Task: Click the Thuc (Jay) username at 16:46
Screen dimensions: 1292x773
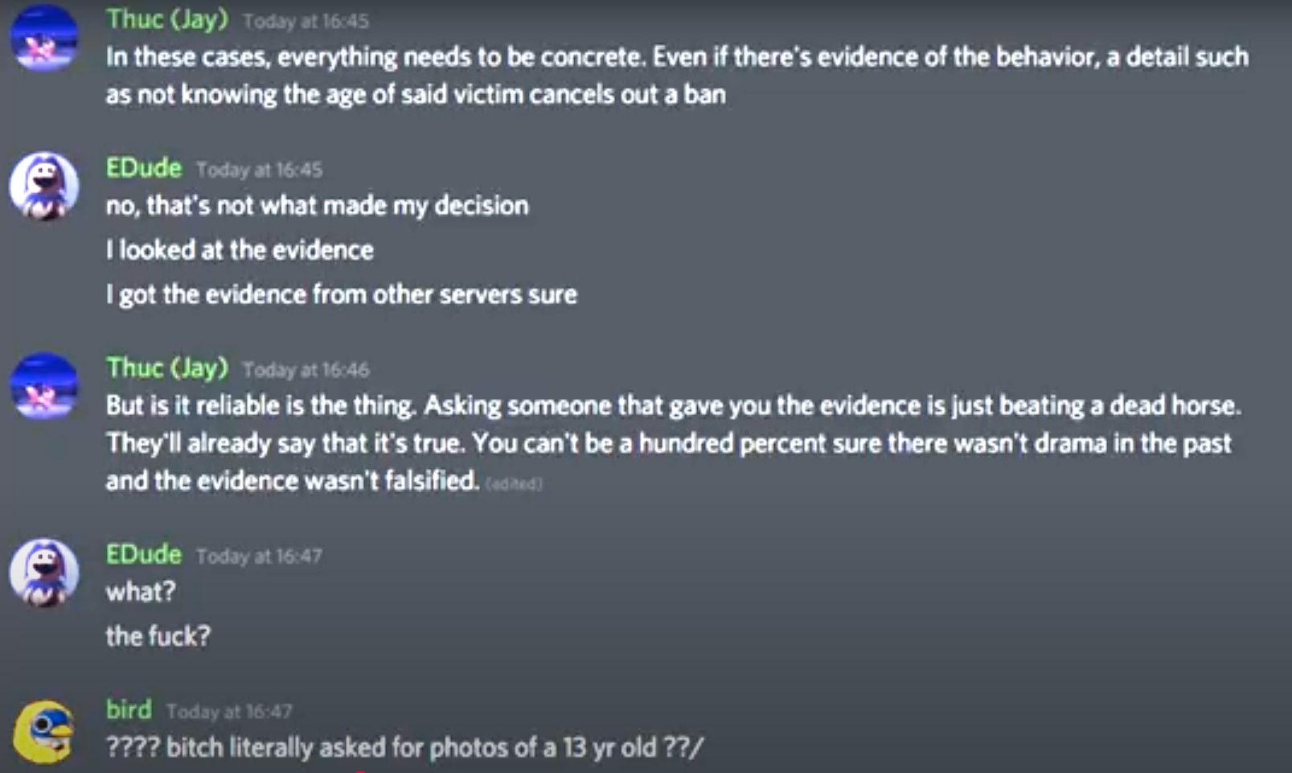Action: click(x=167, y=368)
